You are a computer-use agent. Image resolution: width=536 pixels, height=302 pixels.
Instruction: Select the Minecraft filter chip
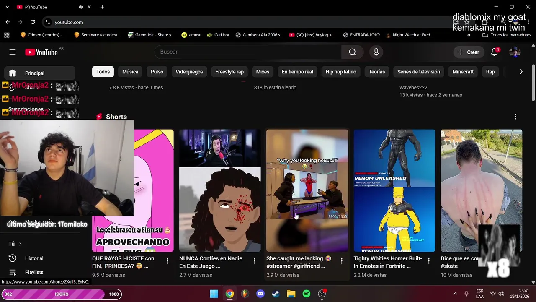pos(463,72)
